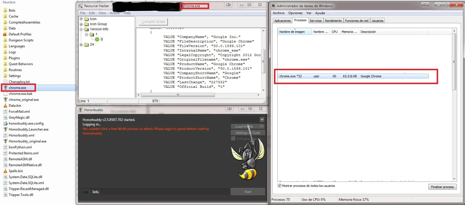This screenshot has height=205, width=465.
Task: Switch to the Rendimiento tab
Action: coord(333,21)
